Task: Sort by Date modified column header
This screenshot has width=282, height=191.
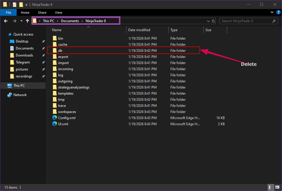Action: point(139,30)
